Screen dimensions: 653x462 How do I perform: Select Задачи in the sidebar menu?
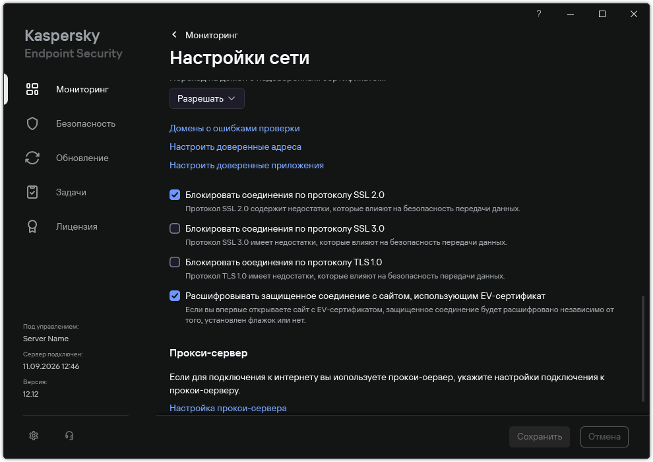click(71, 192)
